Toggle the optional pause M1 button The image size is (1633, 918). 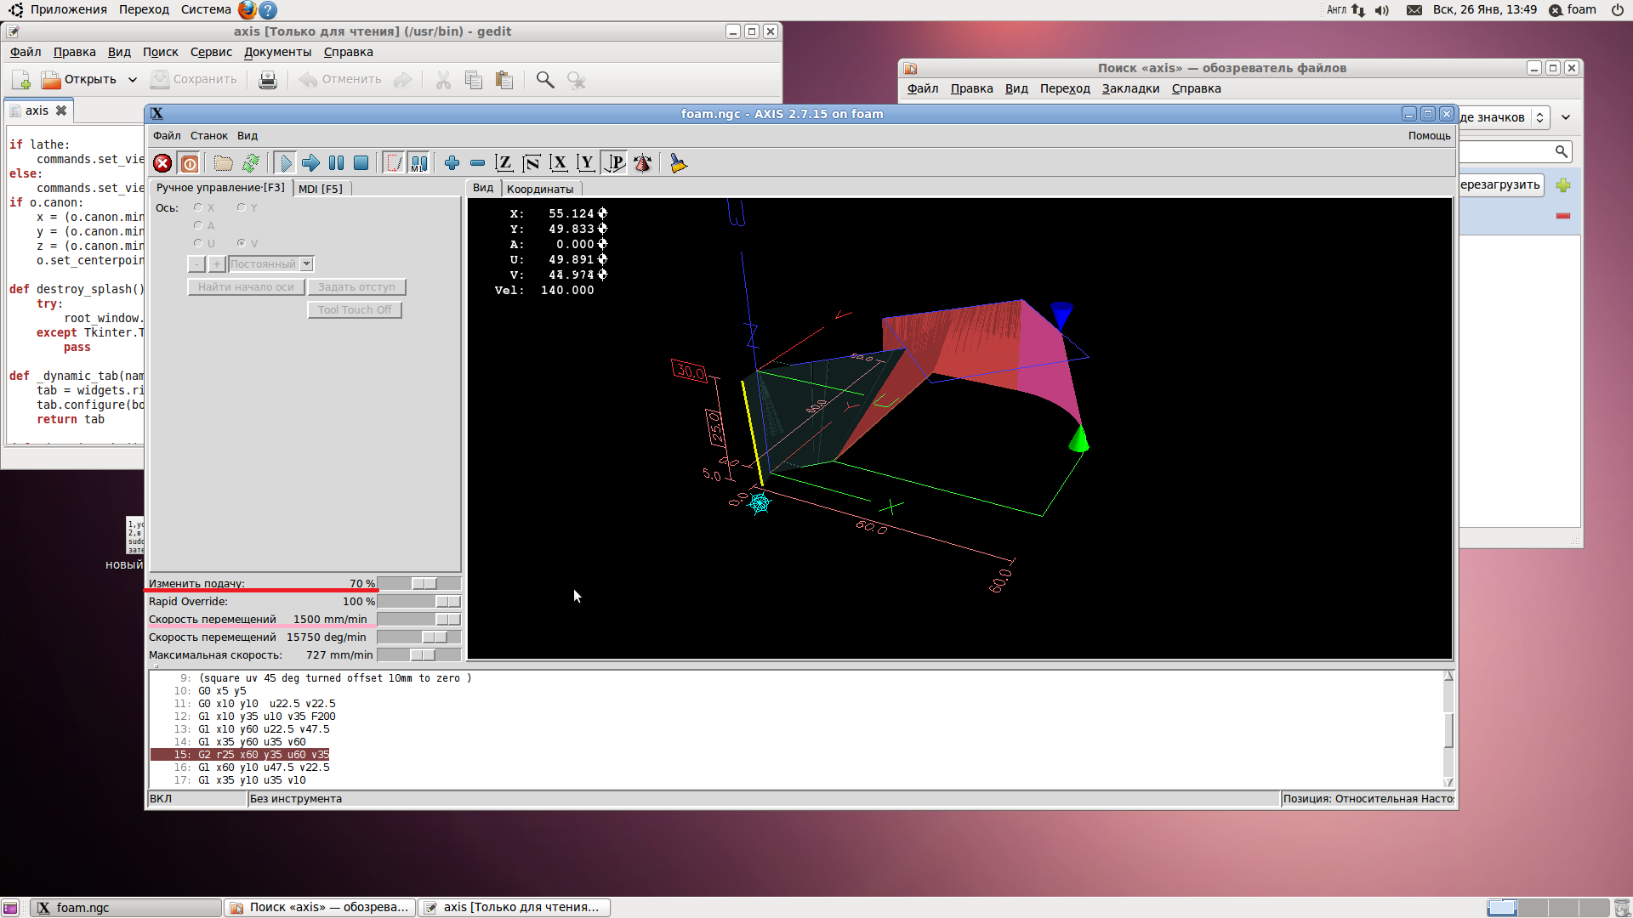(x=419, y=163)
